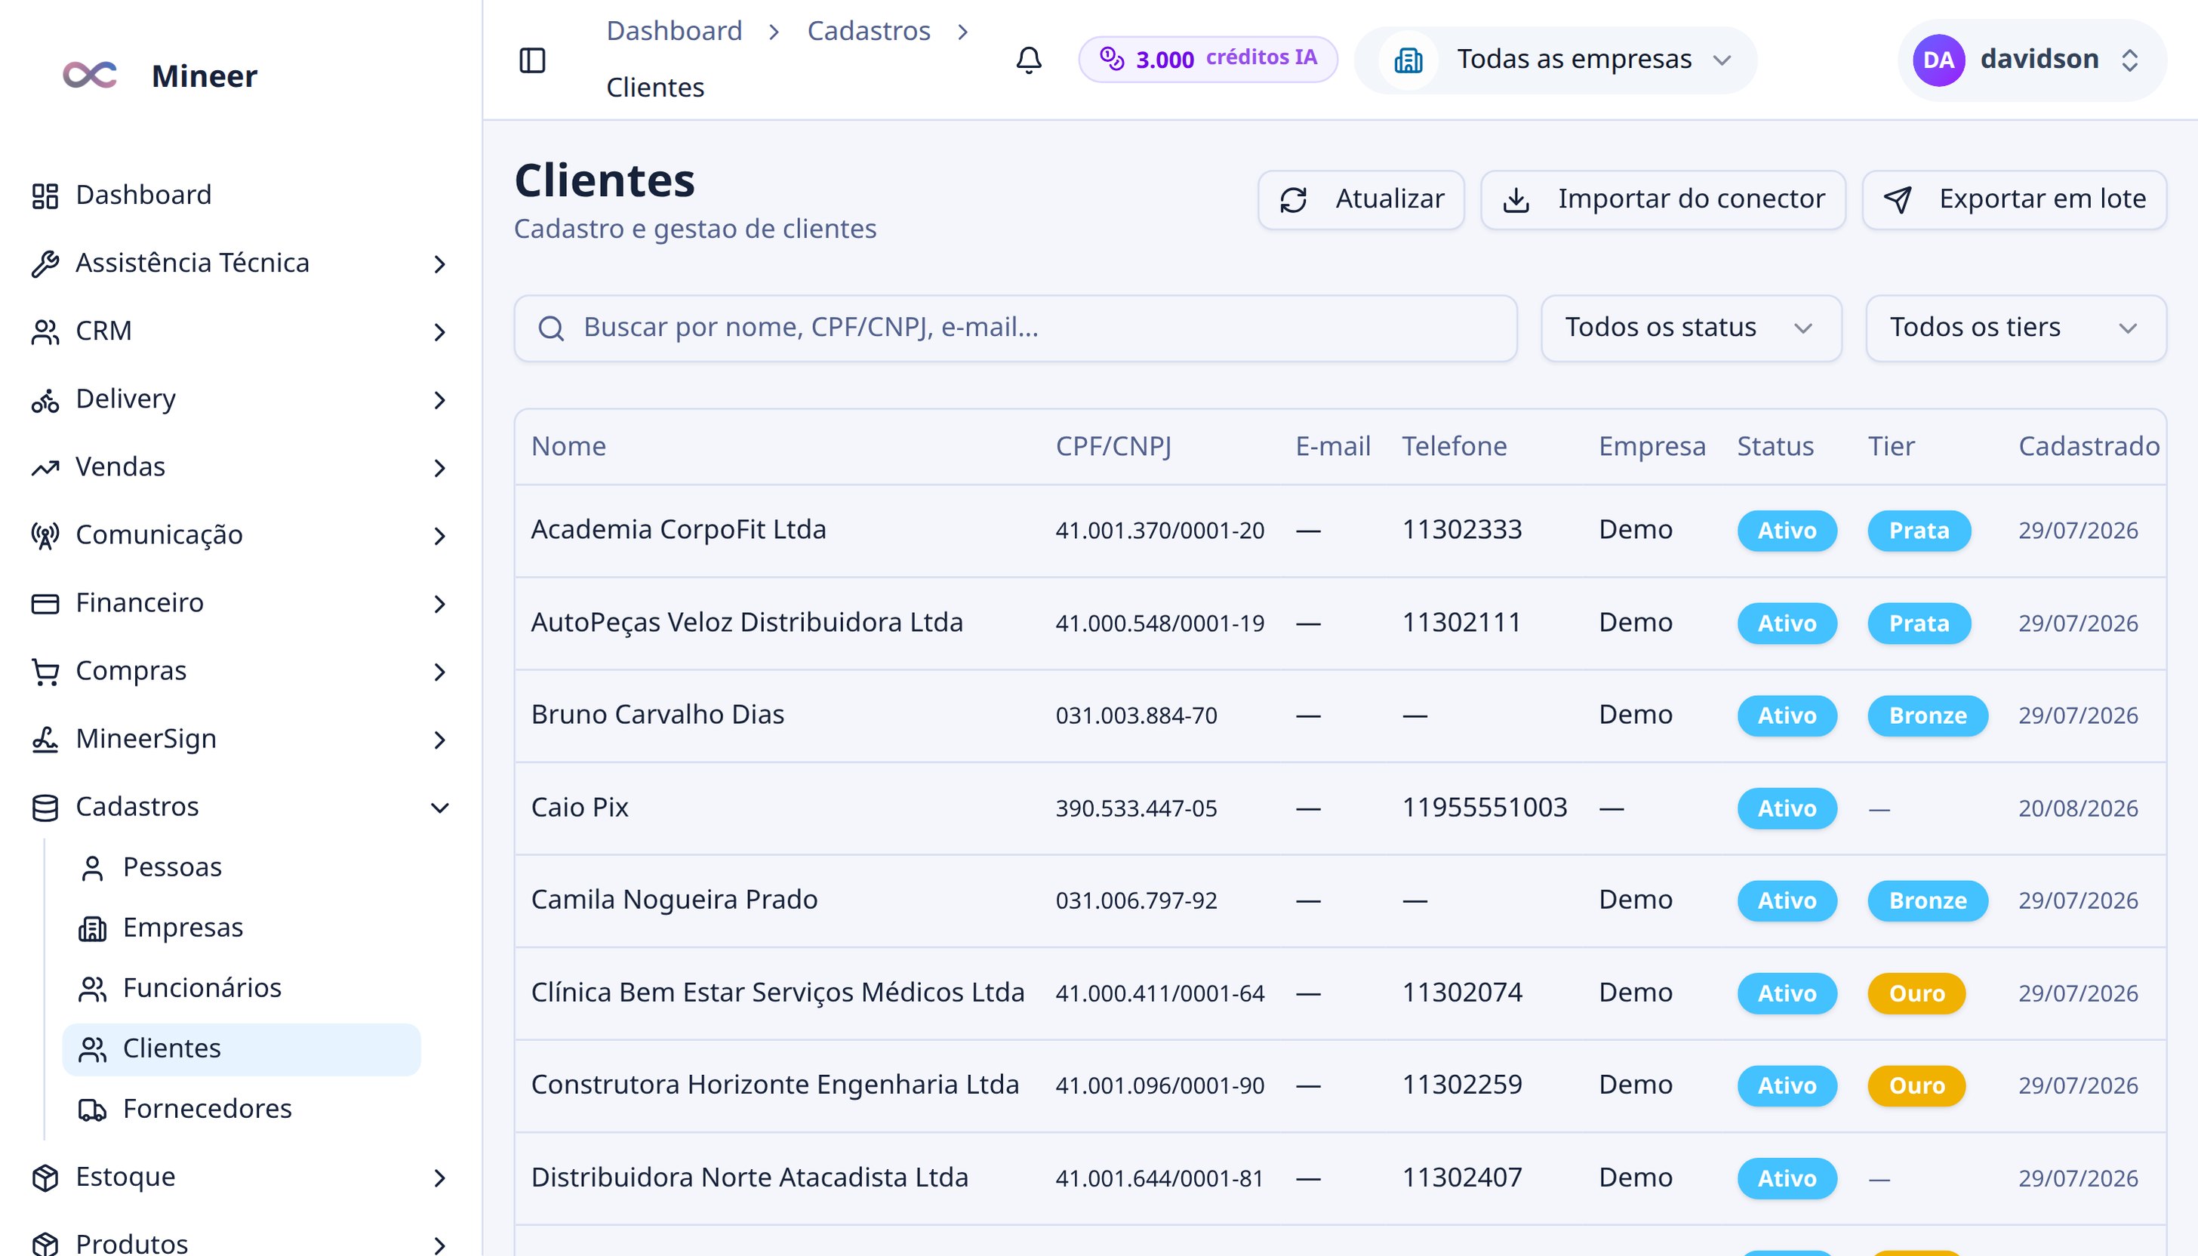Open the notifications bell

pos(1028,60)
